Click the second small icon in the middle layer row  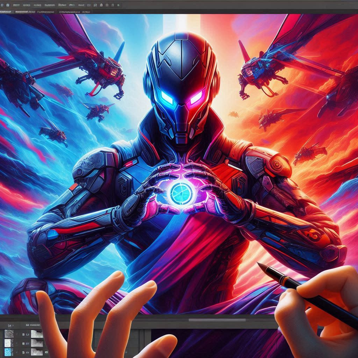point(27,344)
